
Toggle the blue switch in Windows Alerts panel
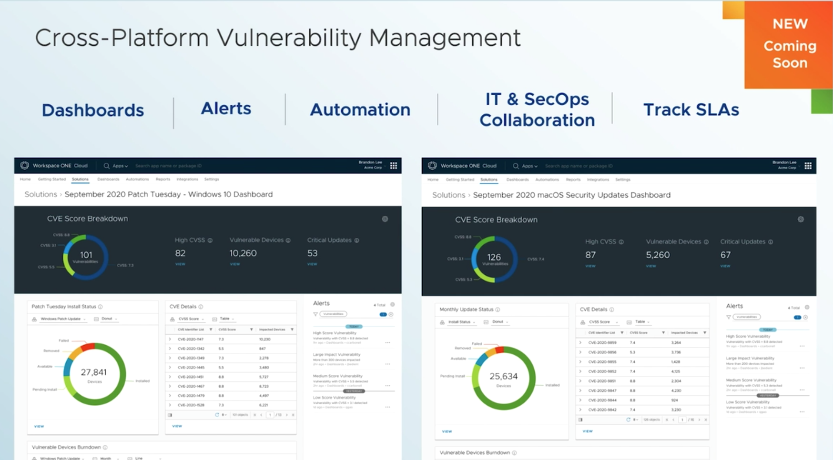tap(384, 314)
